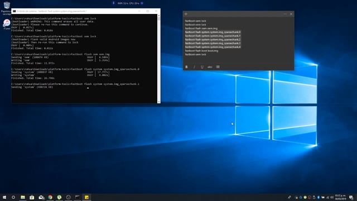Click note line 'fastboot flash oem oem.img'
Viewport: 357px width, 201px height.
pos(201,28)
